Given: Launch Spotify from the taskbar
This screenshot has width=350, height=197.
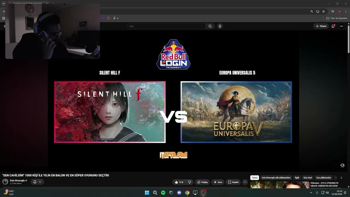Looking at the screenshot, I should [163, 193].
